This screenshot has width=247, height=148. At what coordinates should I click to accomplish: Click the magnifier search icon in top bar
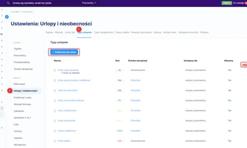tap(8, 3)
